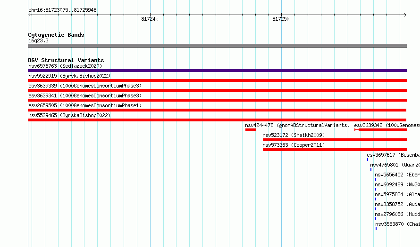Click the red bar under nsv523172
The height and width of the screenshot is (247, 420).
point(335,140)
